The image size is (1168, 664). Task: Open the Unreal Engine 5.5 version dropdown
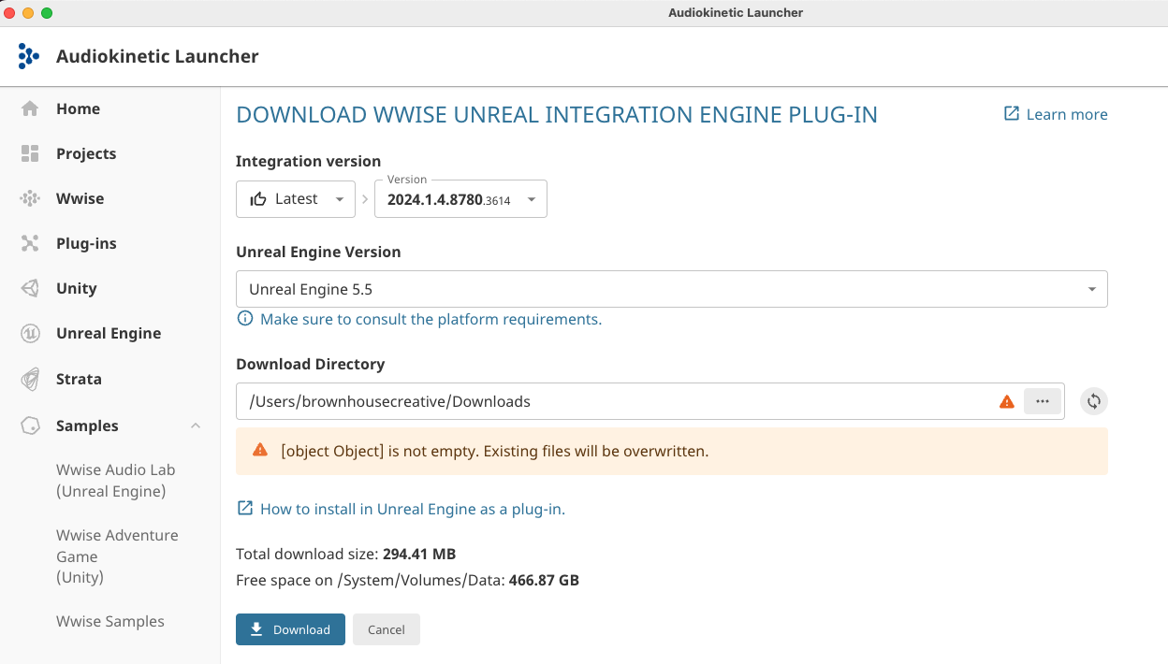tap(672, 289)
